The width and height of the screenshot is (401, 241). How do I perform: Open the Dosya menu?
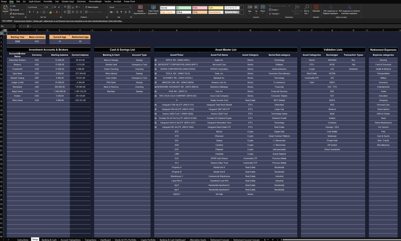click(4, 2)
